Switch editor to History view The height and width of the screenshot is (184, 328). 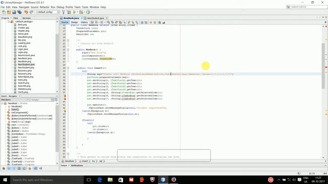point(84,22)
